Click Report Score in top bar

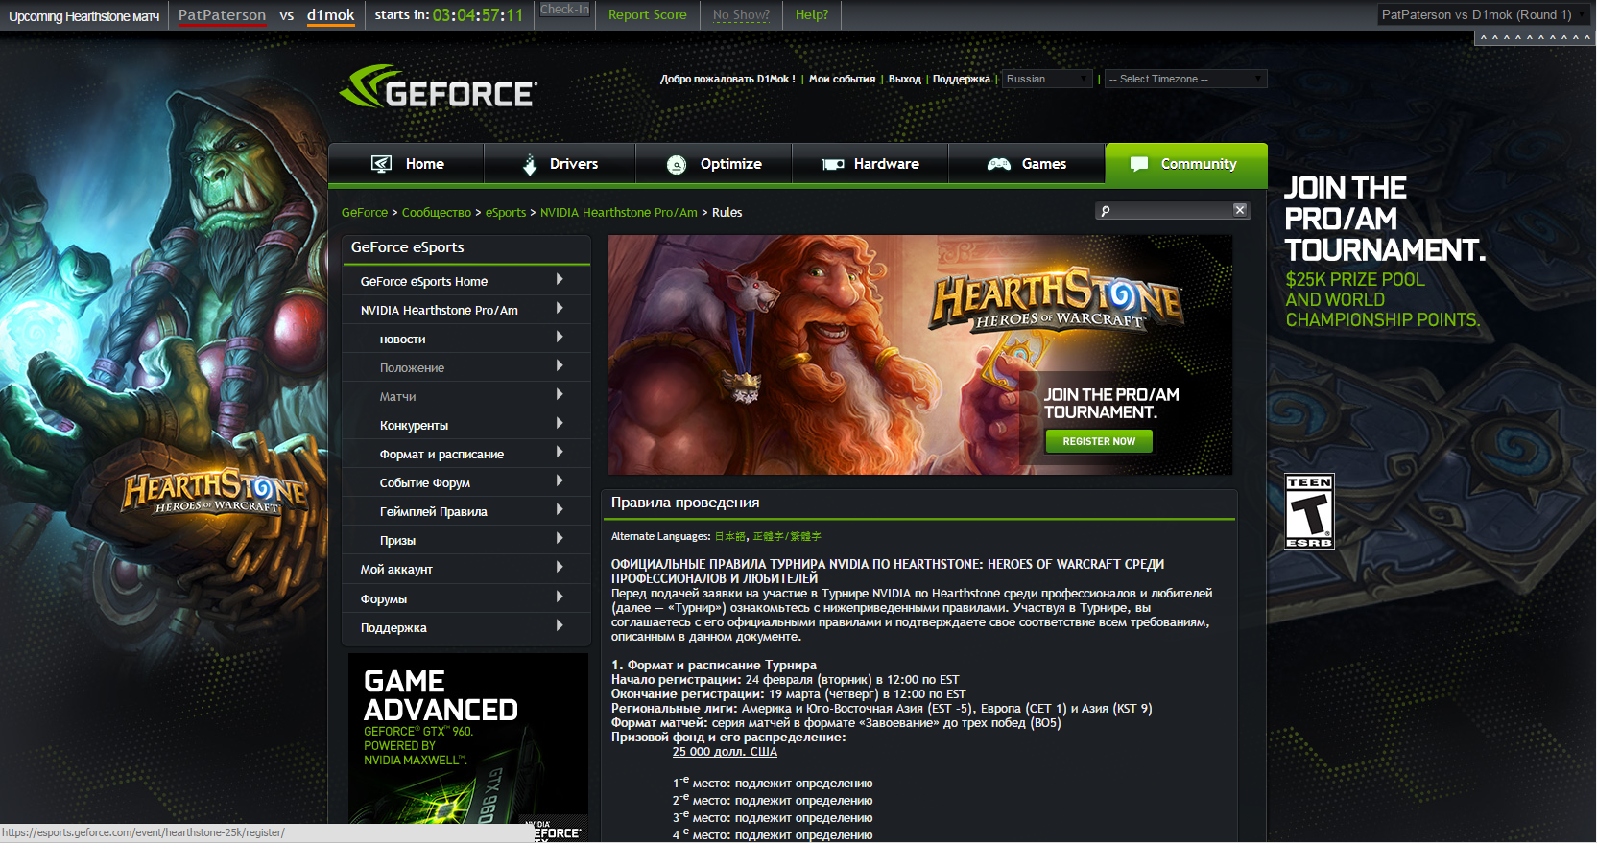(x=648, y=14)
